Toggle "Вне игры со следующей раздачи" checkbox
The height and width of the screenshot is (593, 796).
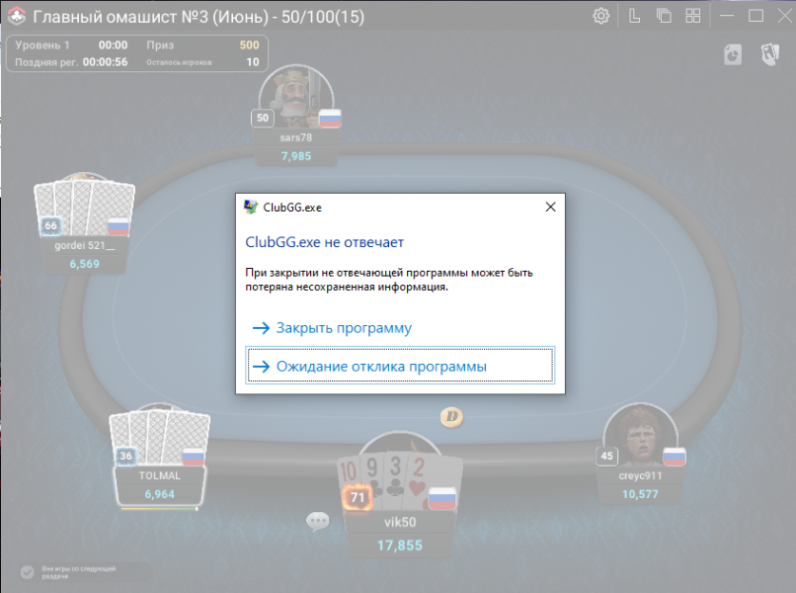coord(28,572)
